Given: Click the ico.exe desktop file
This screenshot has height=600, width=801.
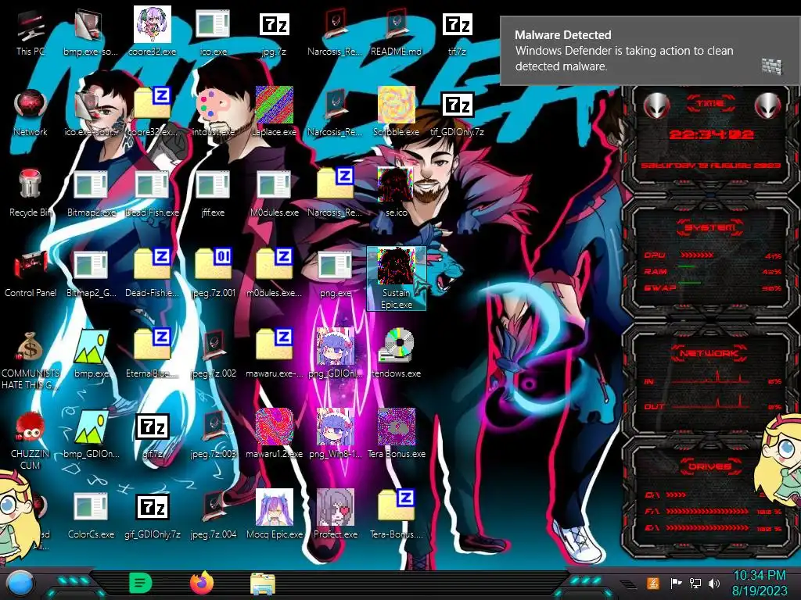Looking at the screenshot, I should click(x=213, y=30).
